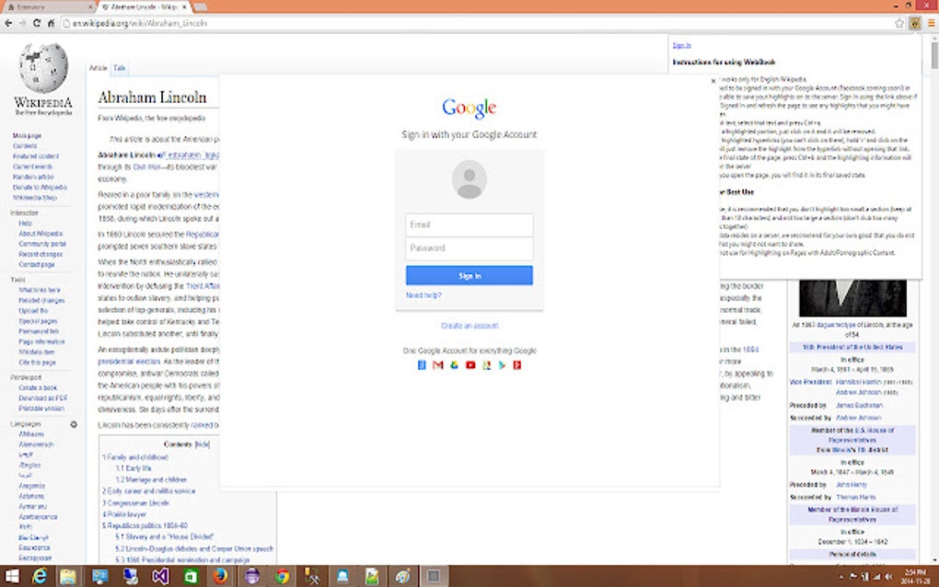Click the Lincoln portrait thumbnail
Image resolution: width=939 pixels, height=587 pixels.
tap(852, 298)
